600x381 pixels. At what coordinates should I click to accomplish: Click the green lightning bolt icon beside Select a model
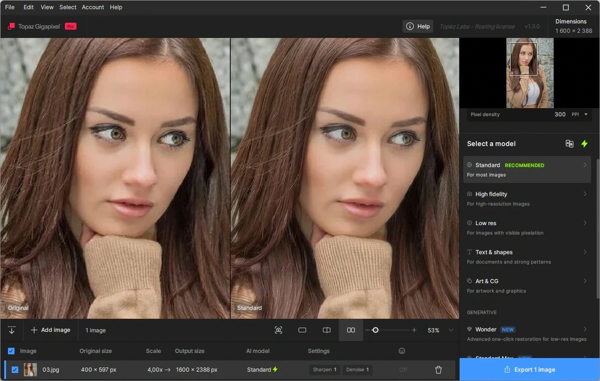pyautogui.click(x=584, y=143)
